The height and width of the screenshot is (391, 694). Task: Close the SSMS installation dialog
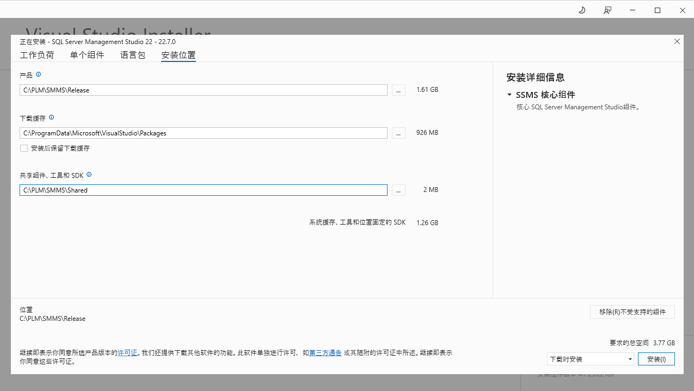click(x=677, y=41)
